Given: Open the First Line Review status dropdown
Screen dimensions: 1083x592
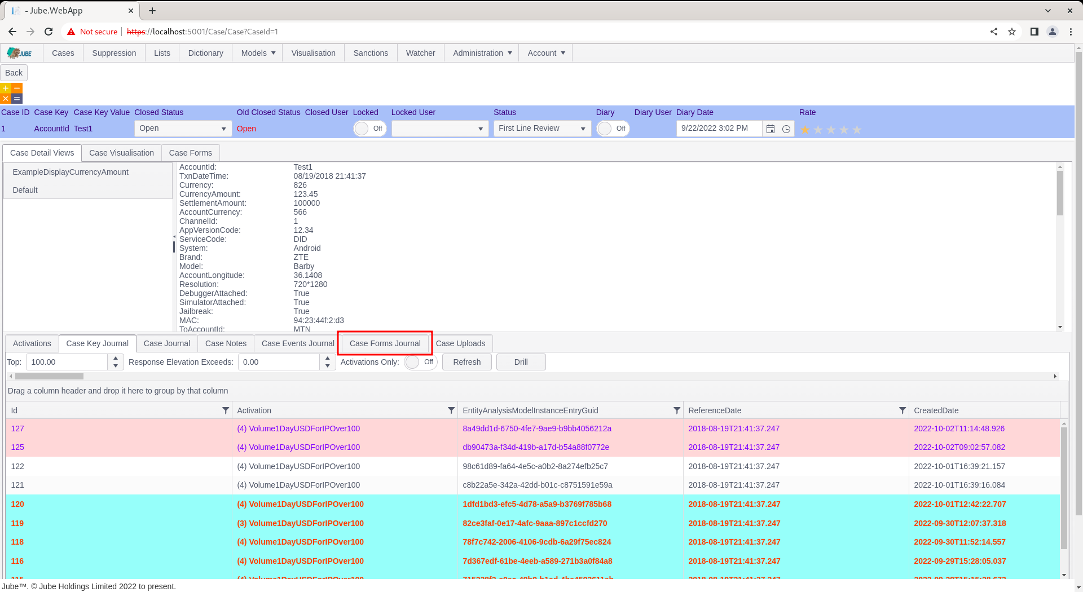Looking at the screenshot, I should 543,129.
